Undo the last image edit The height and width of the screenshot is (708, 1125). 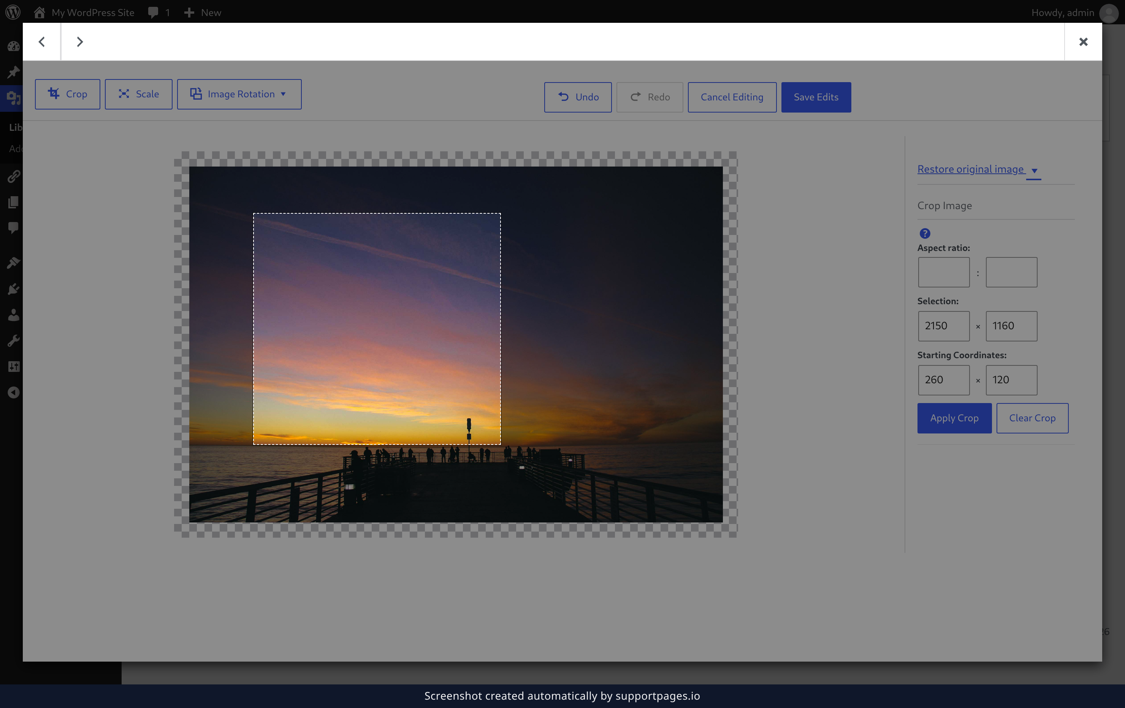click(577, 97)
